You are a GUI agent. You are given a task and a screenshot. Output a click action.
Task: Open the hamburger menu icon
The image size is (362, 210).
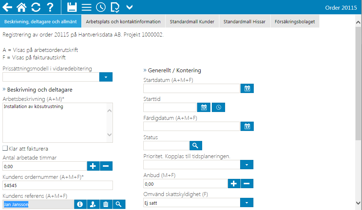[86, 8]
